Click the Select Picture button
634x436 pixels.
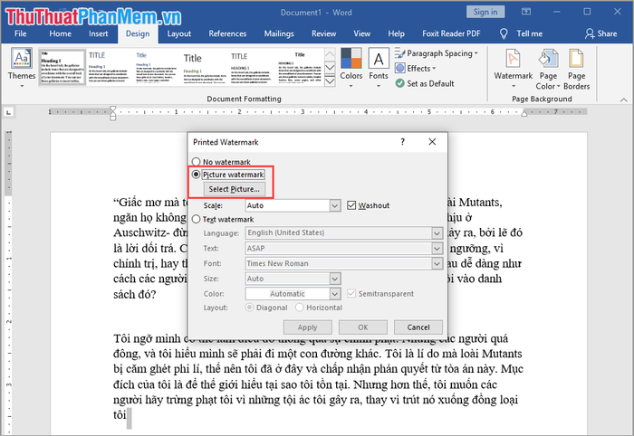point(234,189)
